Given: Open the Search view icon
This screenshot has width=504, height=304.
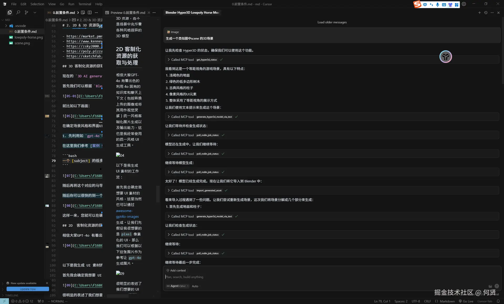Looking at the screenshot, I should click(18, 12).
